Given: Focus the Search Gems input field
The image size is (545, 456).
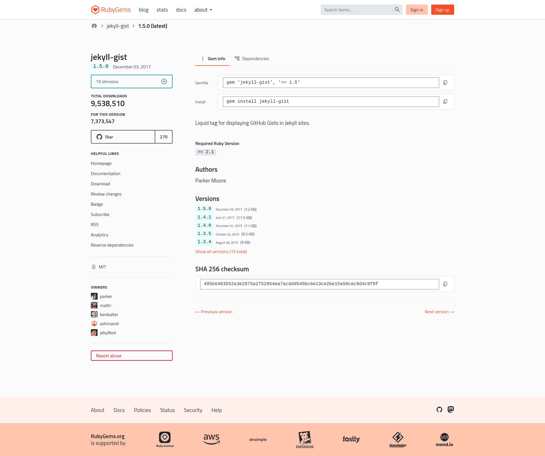Looking at the screenshot, I should click(357, 10).
